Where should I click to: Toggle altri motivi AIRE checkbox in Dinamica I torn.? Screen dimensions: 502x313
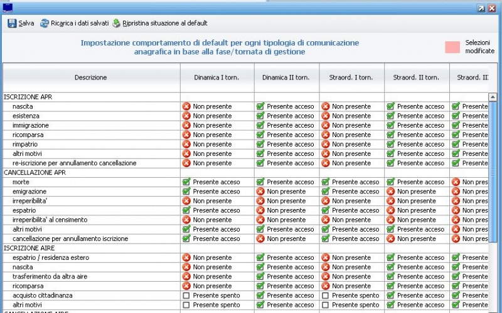[x=186, y=305]
